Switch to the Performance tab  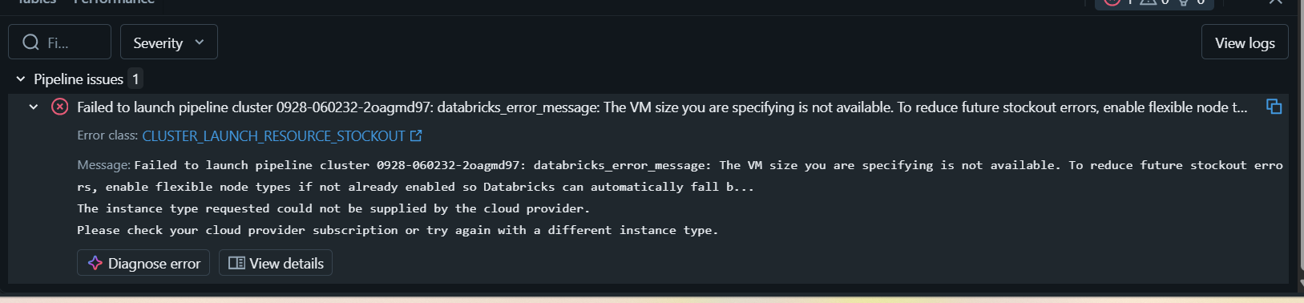[114, 2]
